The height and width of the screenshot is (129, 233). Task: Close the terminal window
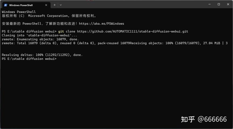228,4
